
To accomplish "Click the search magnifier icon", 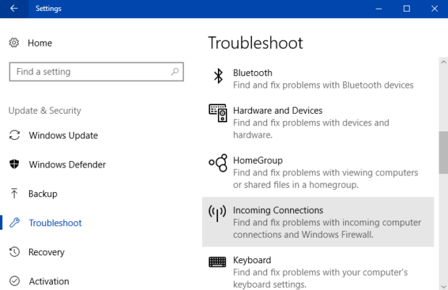I will 174,72.
